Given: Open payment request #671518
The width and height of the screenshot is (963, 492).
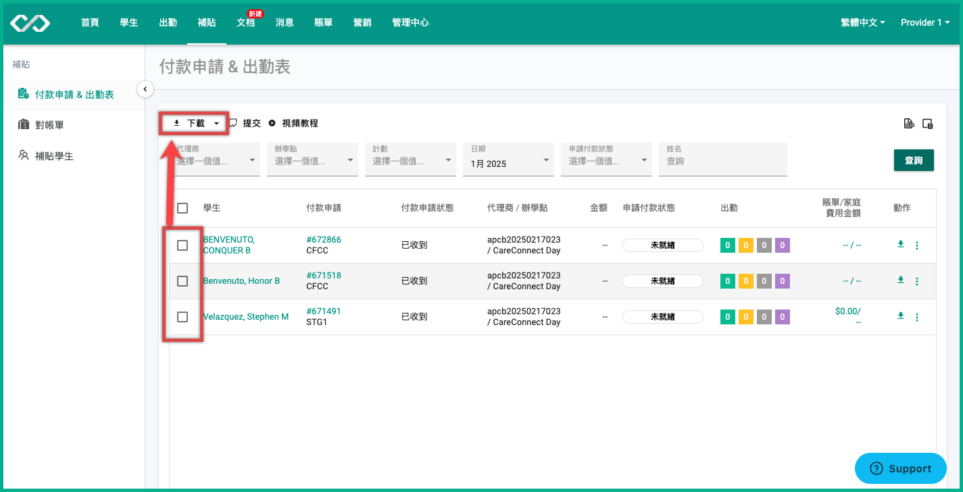Looking at the screenshot, I should click(324, 276).
